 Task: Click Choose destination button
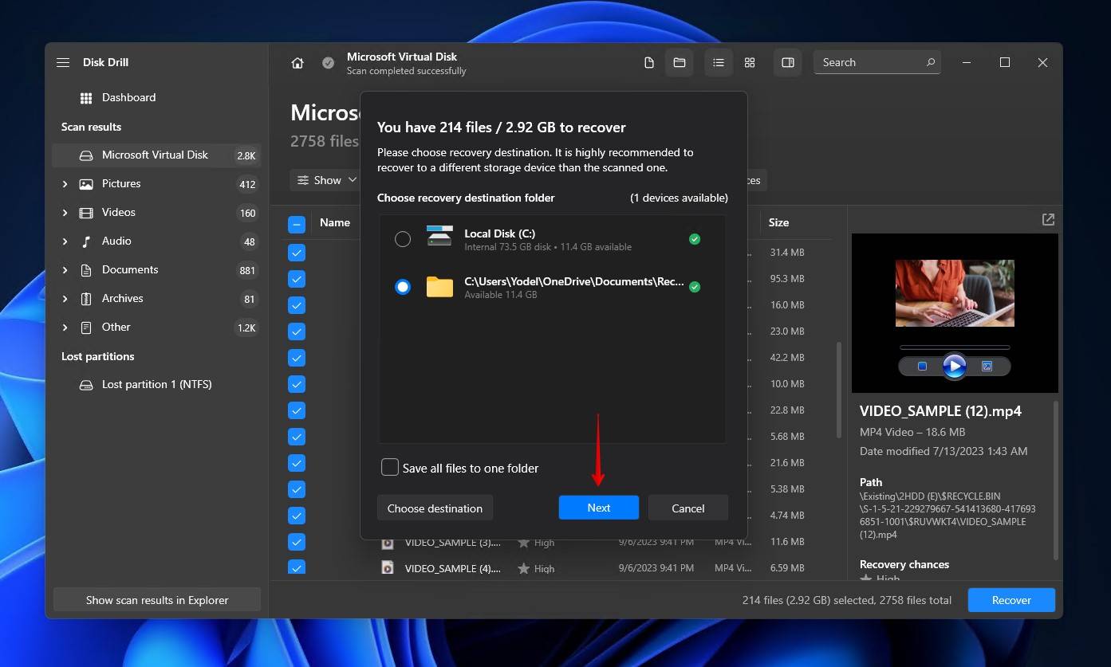tap(435, 508)
